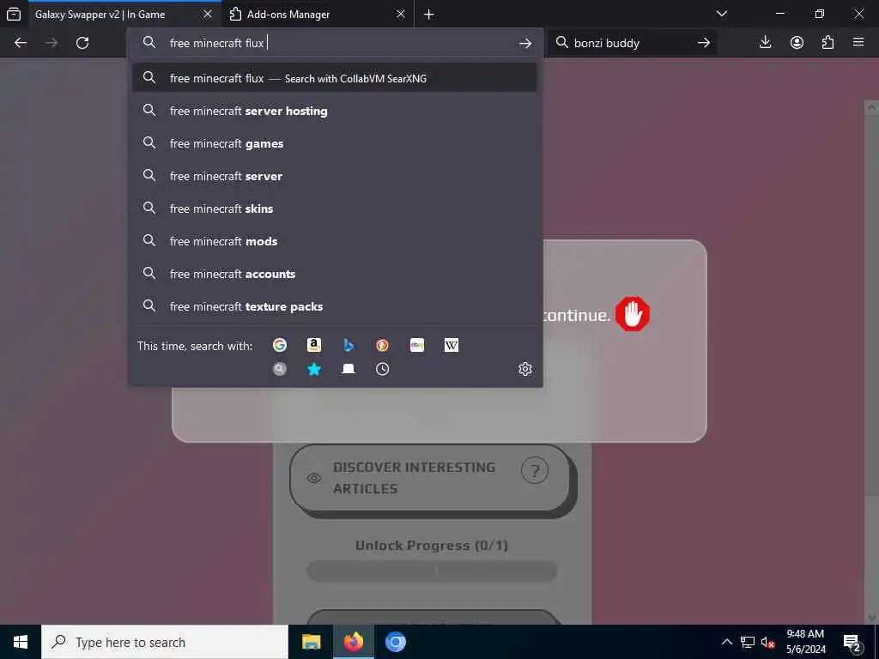Open a new tab with plus button

tap(429, 14)
